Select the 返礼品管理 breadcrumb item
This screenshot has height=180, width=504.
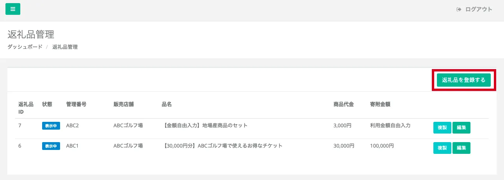pos(65,47)
